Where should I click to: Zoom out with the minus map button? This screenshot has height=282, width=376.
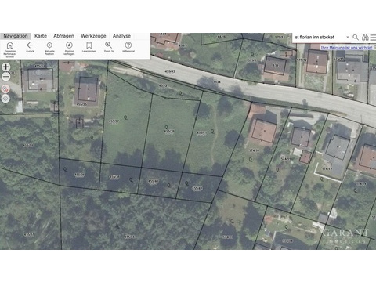point(5,77)
